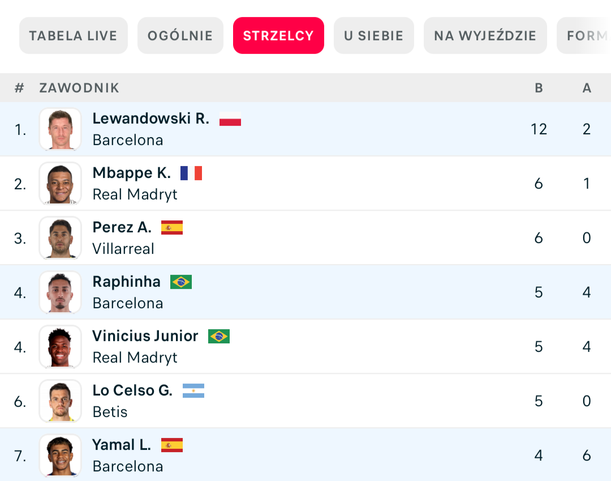Open the Tabela Live tab
This screenshot has height=481, width=611.
pos(73,36)
